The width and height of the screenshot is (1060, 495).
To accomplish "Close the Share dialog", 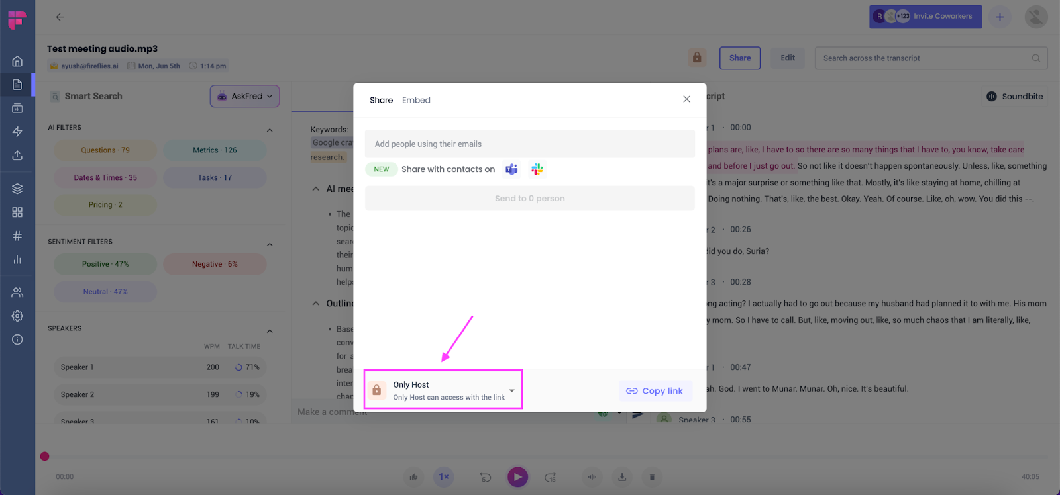I will (x=686, y=99).
